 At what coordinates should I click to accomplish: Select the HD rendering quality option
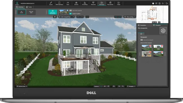[21, 12]
